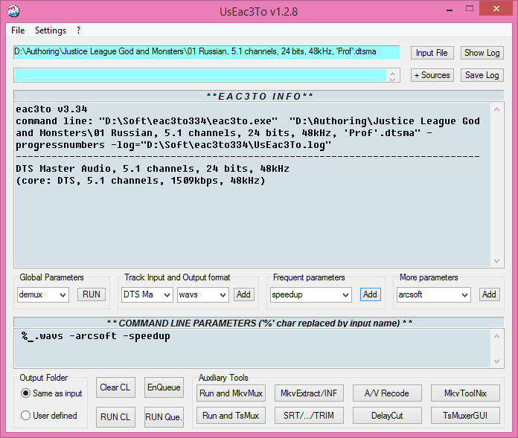Open the File menu
The image size is (518, 438).
tap(18, 30)
